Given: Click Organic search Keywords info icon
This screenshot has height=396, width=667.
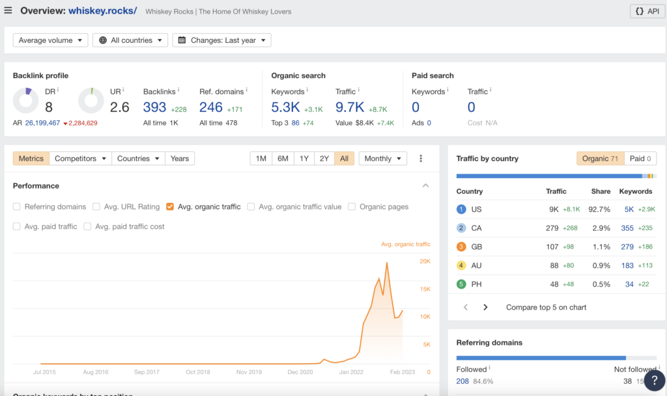Looking at the screenshot, I should tap(307, 90).
